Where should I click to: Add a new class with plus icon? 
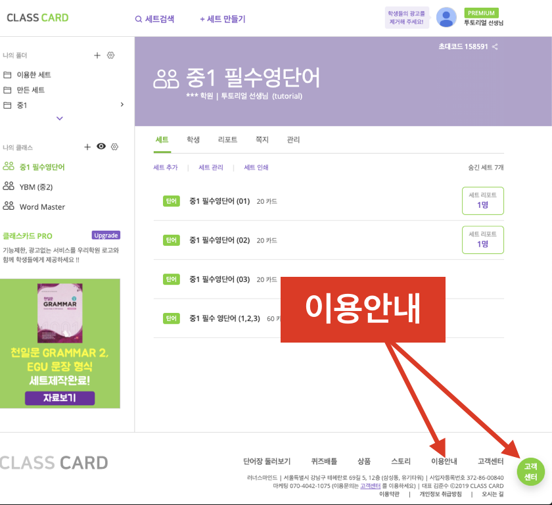[x=87, y=147]
